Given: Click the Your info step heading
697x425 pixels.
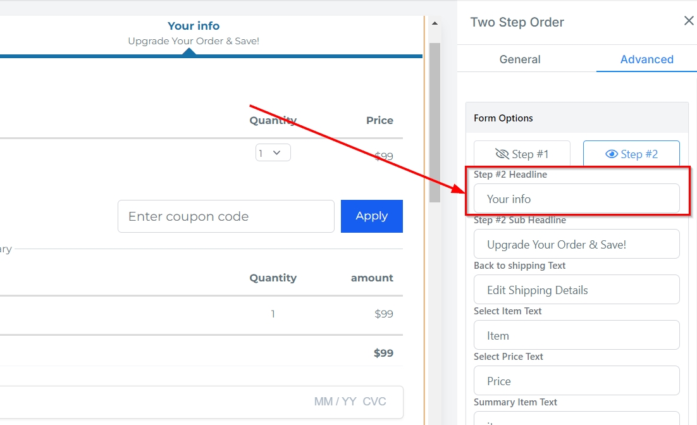Looking at the screenshot, I should click(x=194, y=26).
